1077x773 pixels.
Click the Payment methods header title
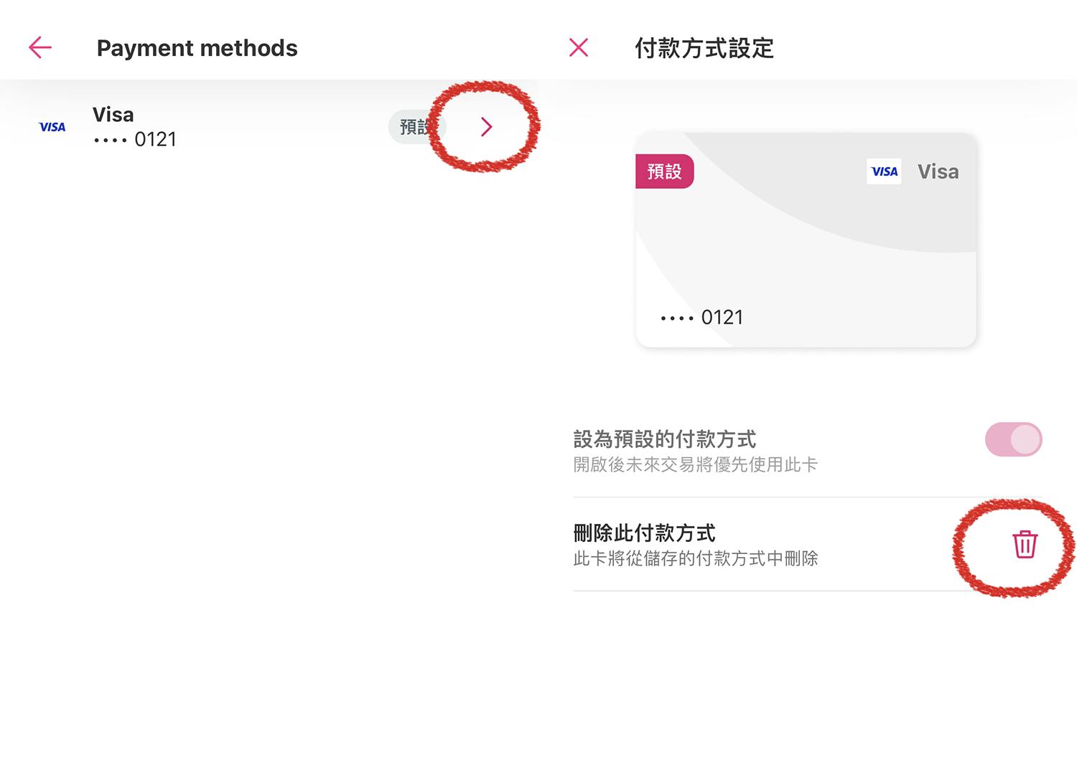197,48
